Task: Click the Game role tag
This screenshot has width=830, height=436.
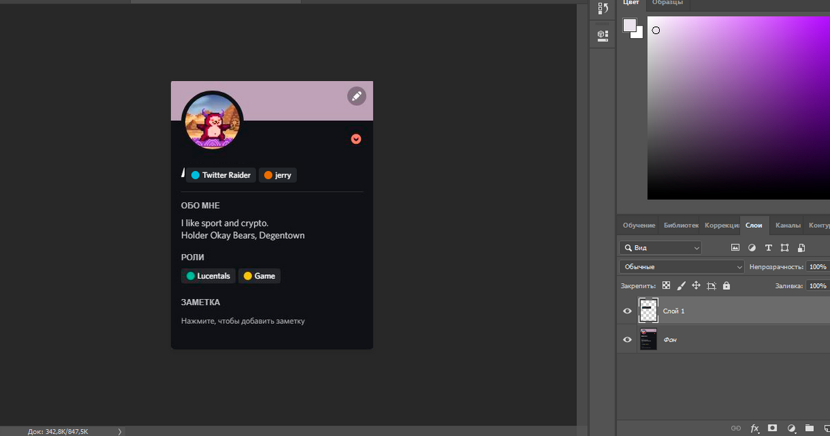Action: click(x=259, y=276)
